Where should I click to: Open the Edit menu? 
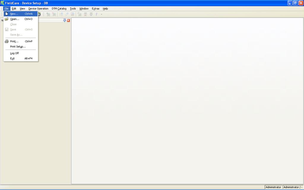click(14, 9)
